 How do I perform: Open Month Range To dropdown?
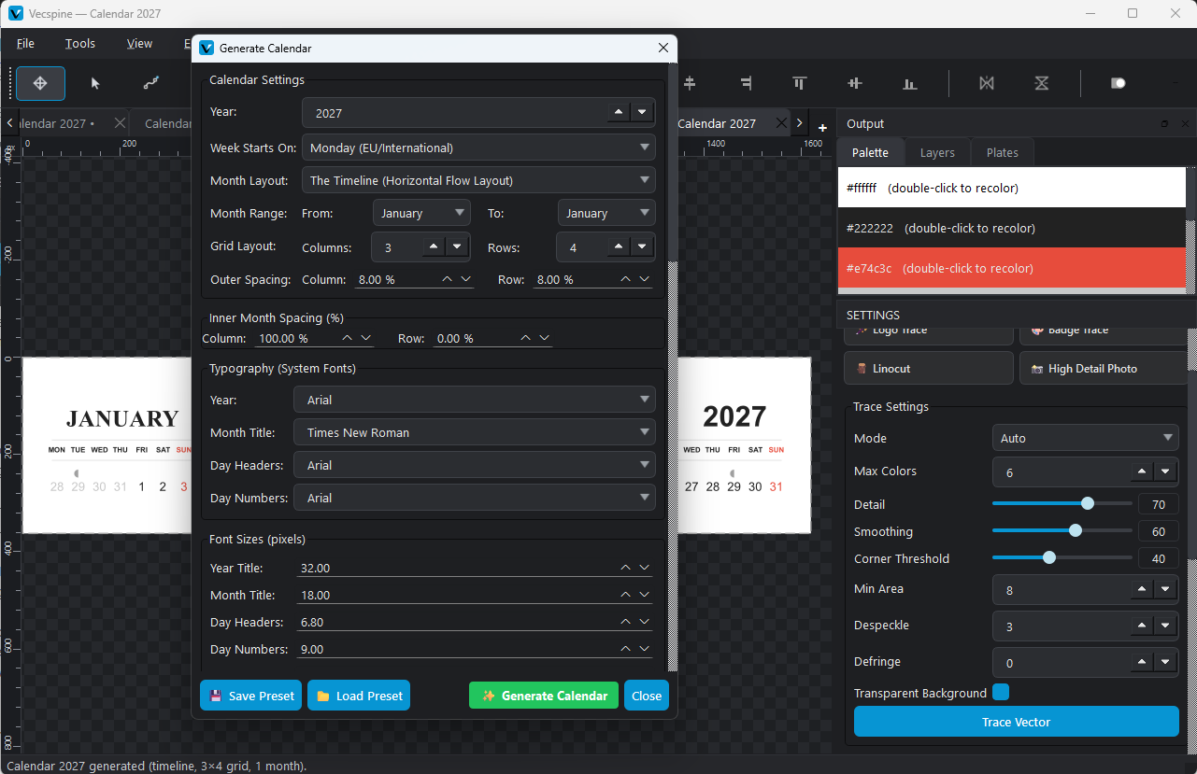pyautogui.click(x=606, y=213)
